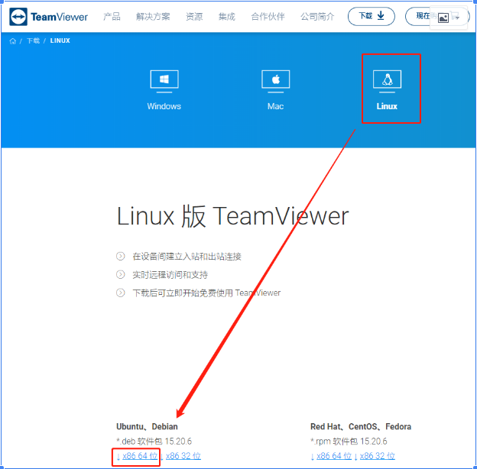Go to home via breadcrumb house icon
Screen dimensions: 477x469
(x=12, y=41)
